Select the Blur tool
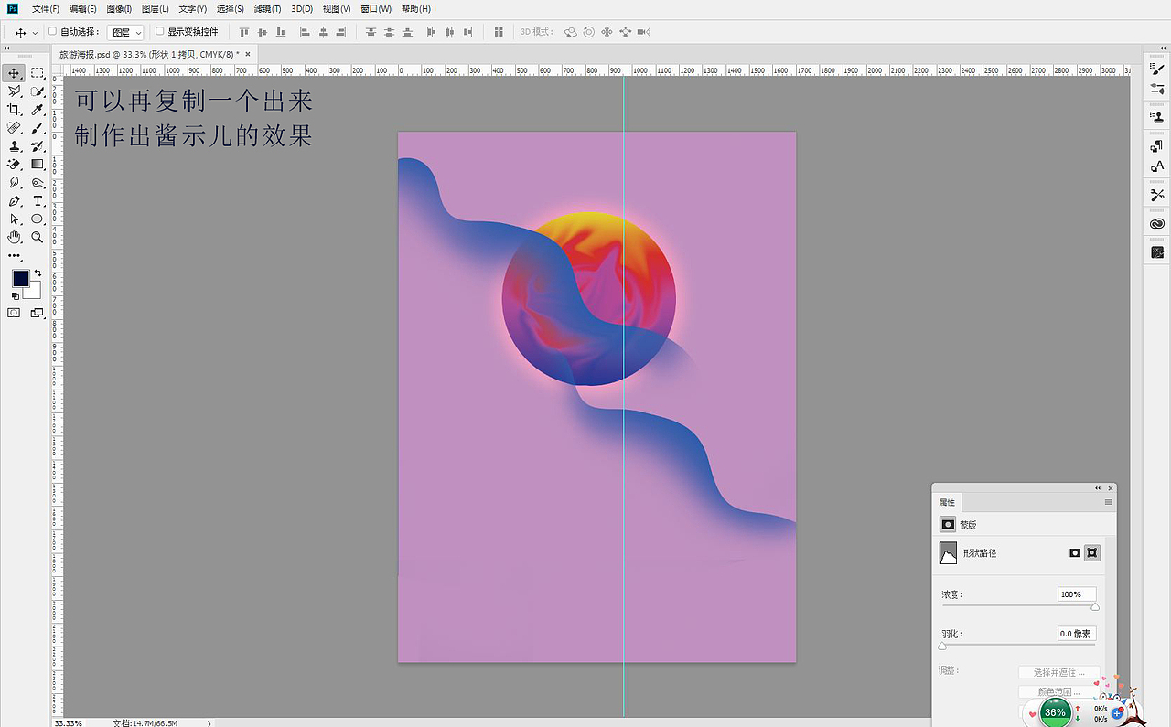 tap(15, 183)
